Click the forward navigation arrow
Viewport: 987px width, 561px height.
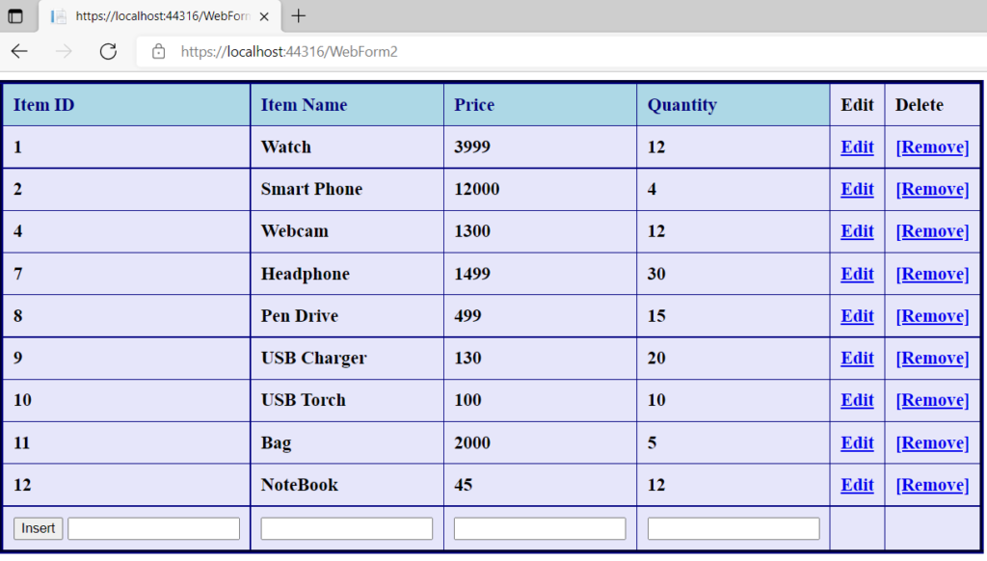[x=62, y=52]
